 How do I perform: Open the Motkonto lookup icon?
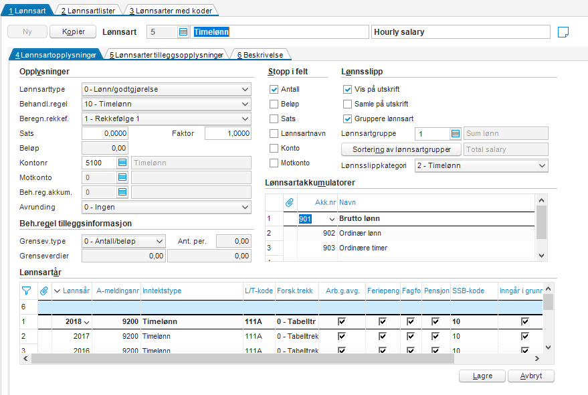[122, 177]
